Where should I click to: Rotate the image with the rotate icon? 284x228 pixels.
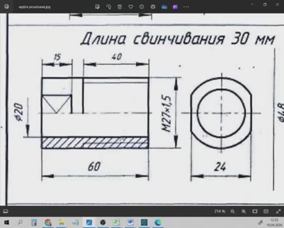109,7
